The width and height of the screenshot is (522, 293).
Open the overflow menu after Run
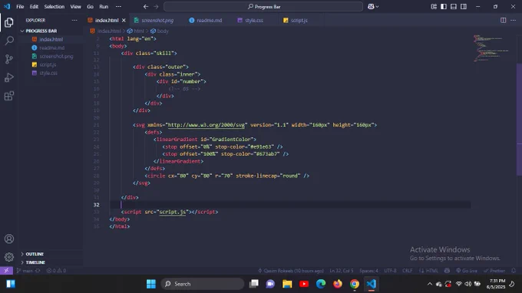118,7
